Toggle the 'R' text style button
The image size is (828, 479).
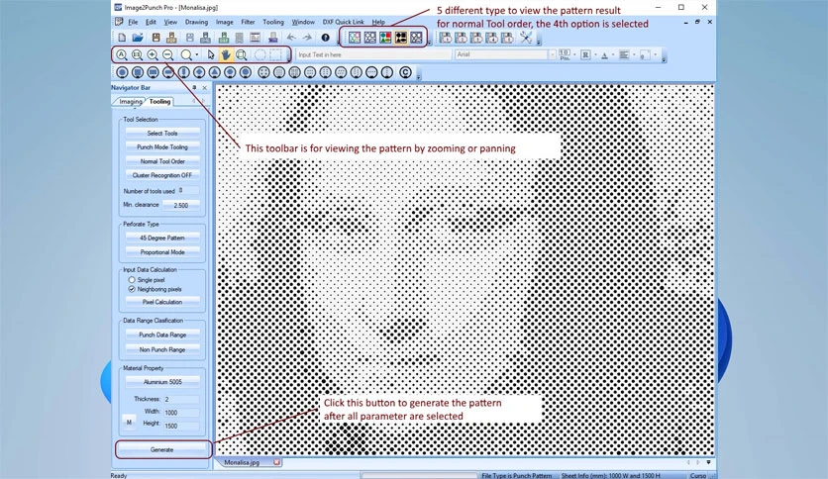coord(585,54)
